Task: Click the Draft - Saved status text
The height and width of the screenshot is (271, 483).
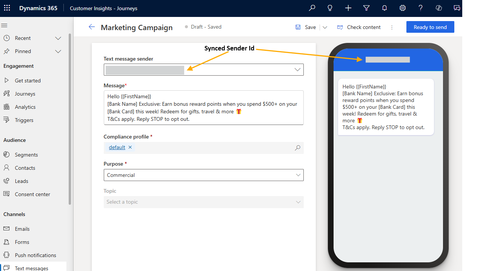Action: click(x=206, y=27)
